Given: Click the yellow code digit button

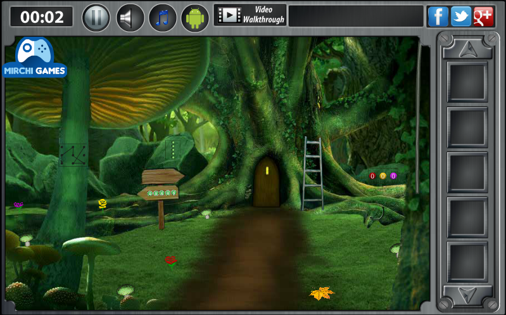Looking at the screenshot, I should 383,176.
